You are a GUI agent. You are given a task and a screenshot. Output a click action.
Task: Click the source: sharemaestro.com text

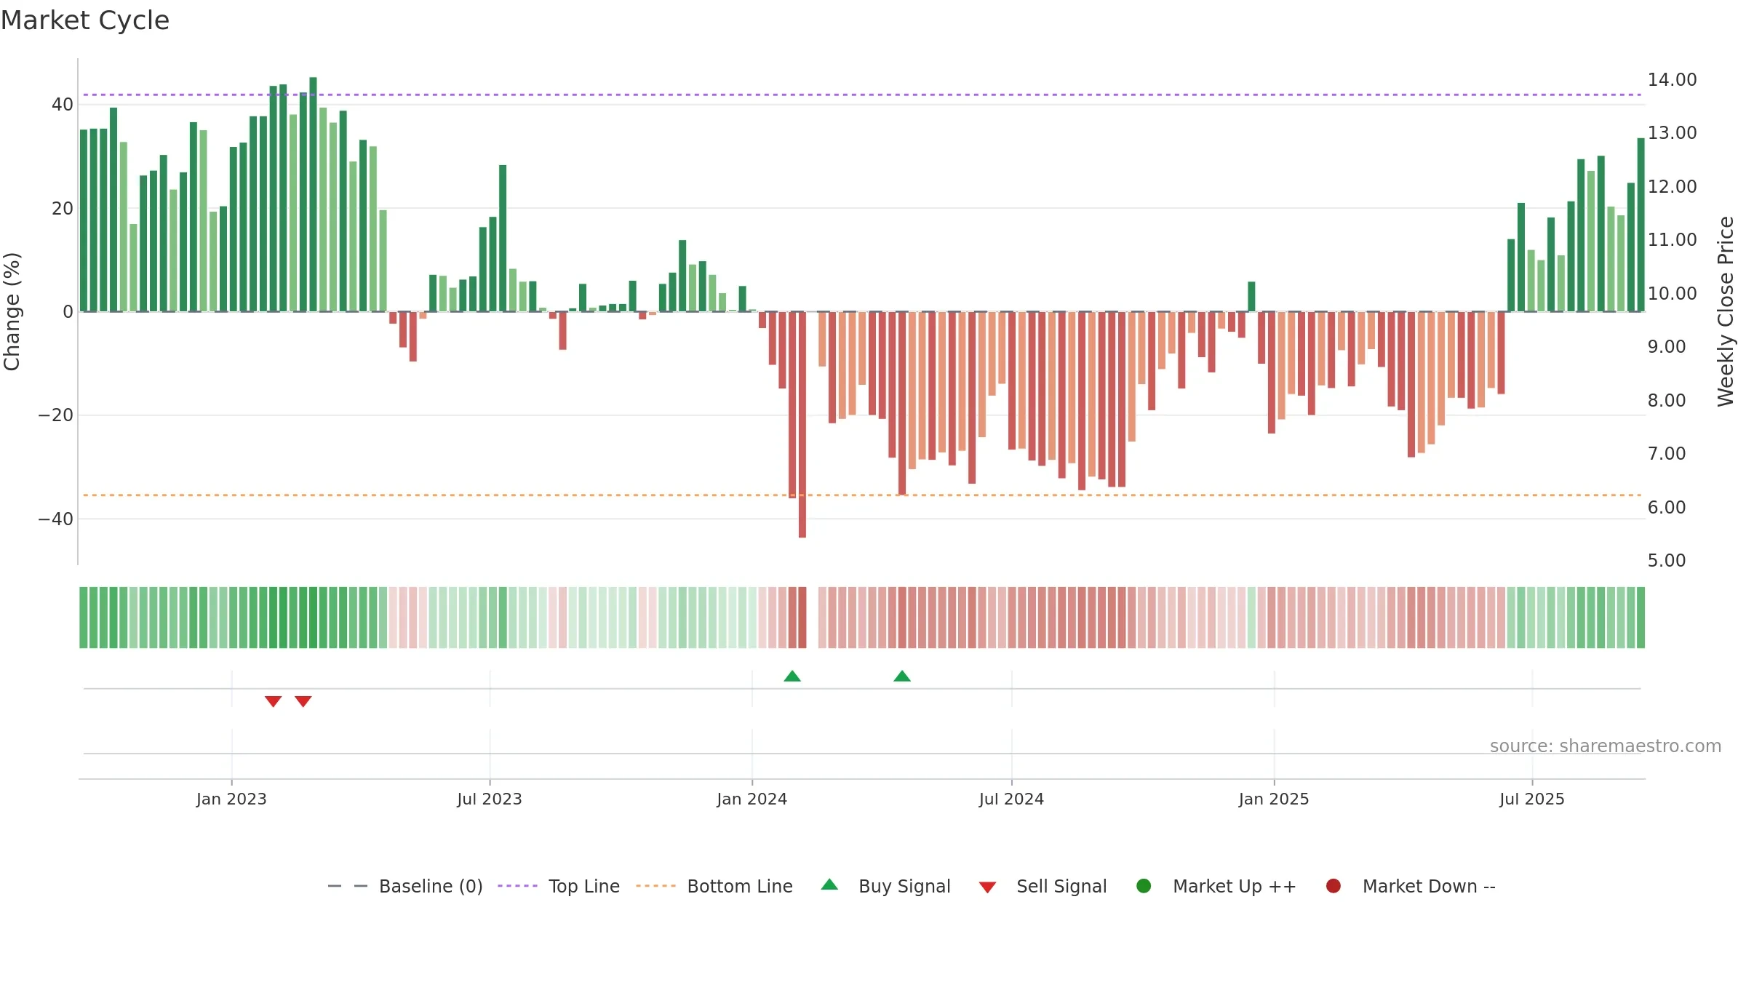pyautogui.click(x=1606, y=746)
